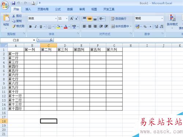Open alignment group dialog launcher

[131, 34]
